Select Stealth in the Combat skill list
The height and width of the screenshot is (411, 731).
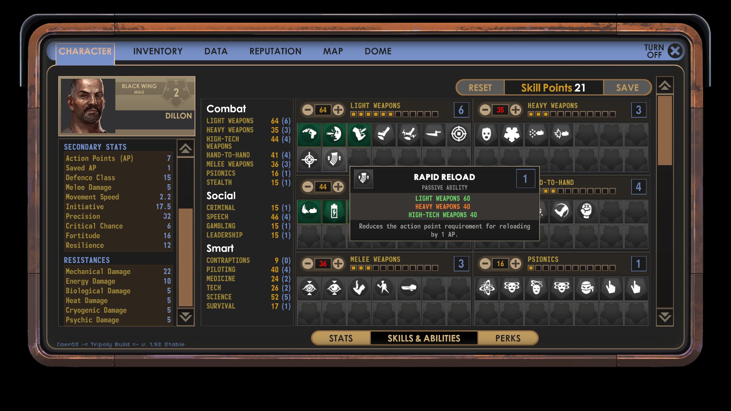click(x=248, y=183)
